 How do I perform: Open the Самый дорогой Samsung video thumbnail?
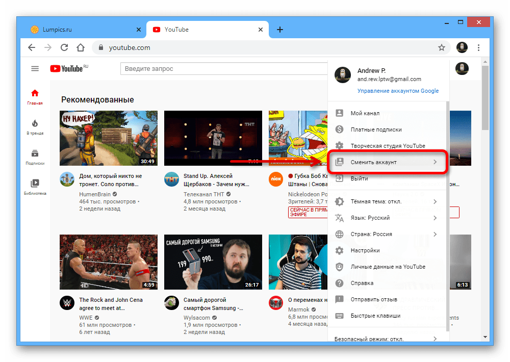[x=213, y=262]
